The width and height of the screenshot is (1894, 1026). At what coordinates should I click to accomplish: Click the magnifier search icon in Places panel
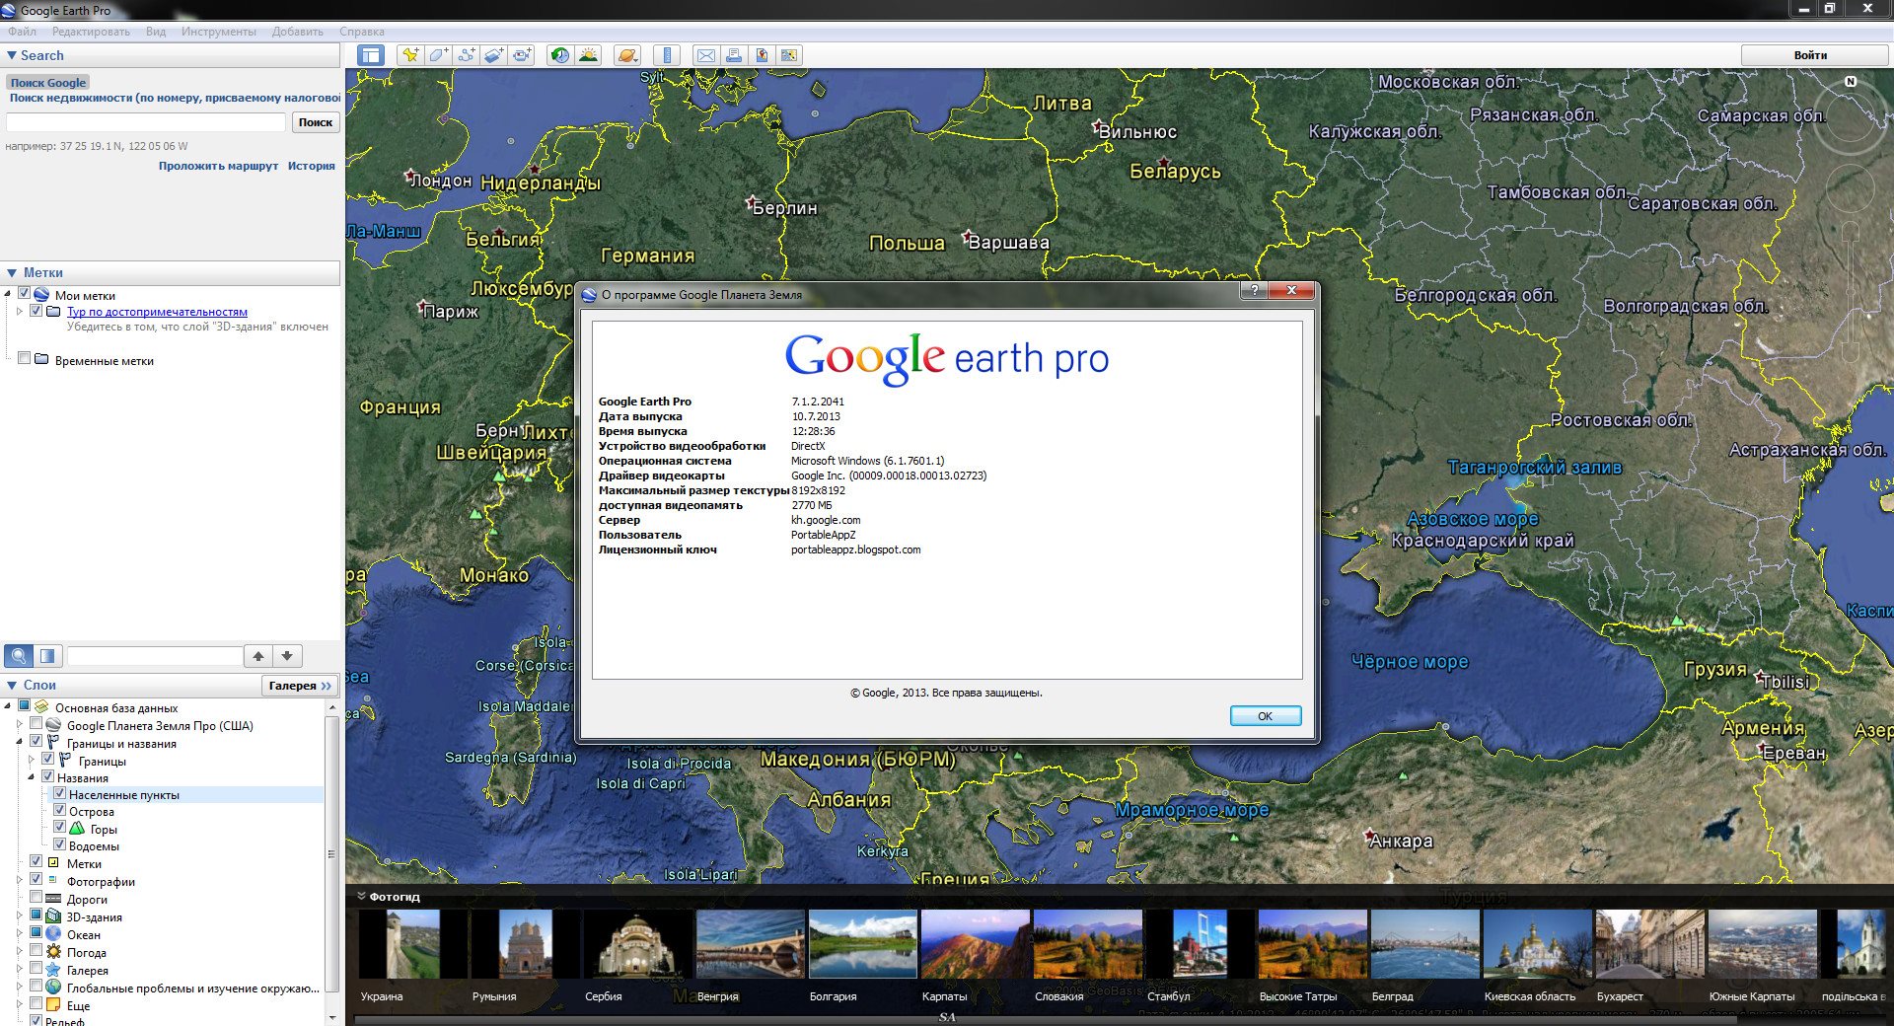pos(19,656)
